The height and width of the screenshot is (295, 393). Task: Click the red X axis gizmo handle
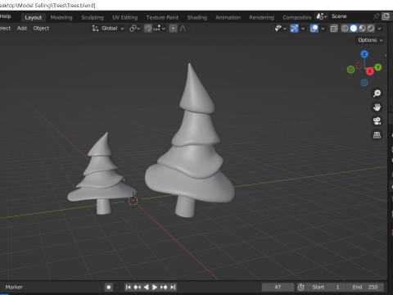coord(369,71)
